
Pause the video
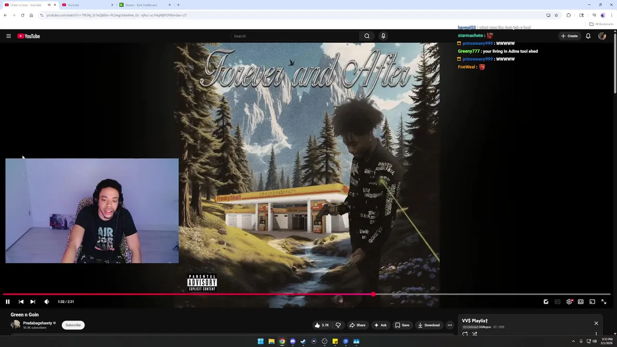point(8,302)
